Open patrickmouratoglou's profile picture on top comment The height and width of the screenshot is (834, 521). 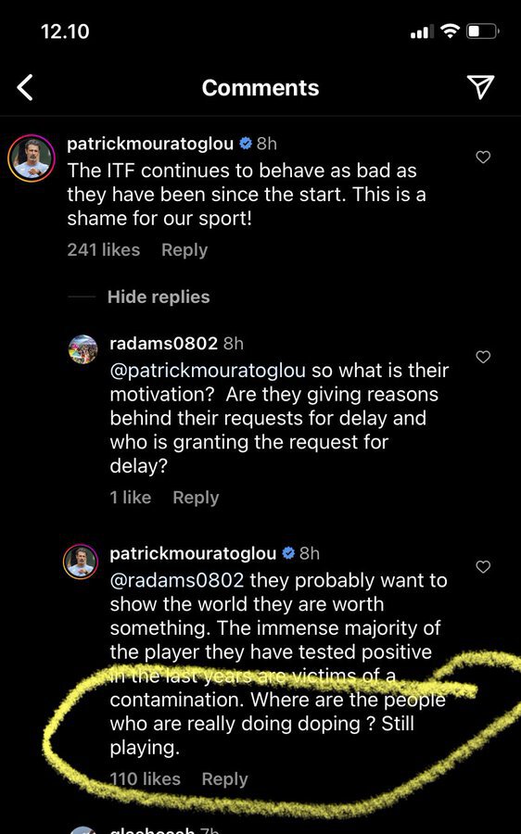coord(32,158)
